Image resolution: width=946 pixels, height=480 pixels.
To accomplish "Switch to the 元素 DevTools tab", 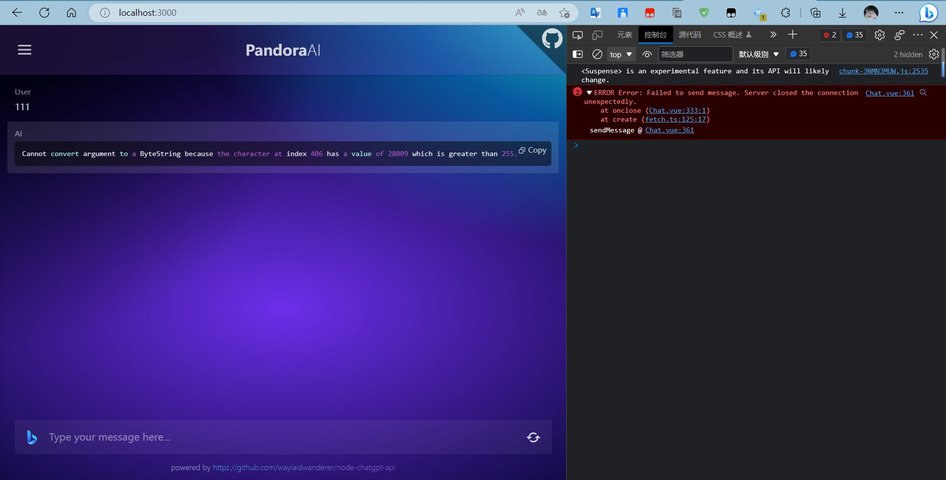I will 624,35.
